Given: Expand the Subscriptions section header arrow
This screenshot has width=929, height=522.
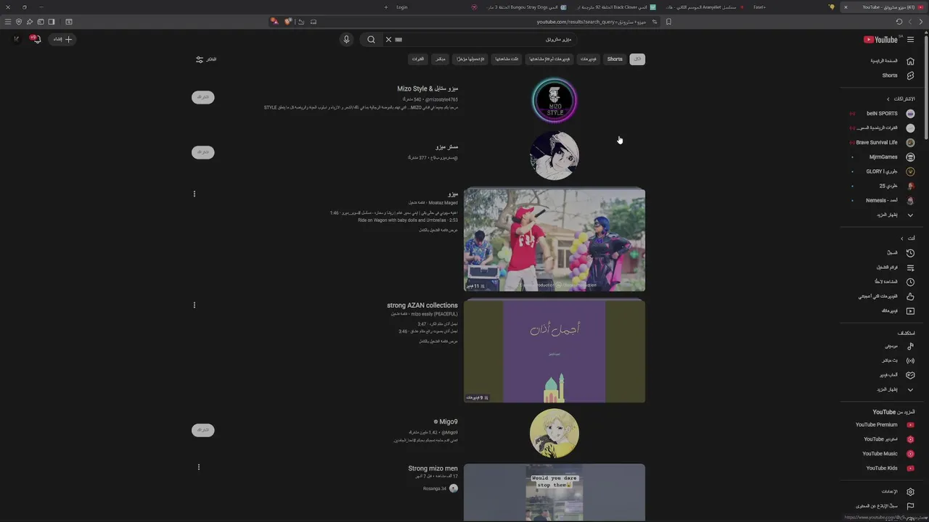Looking at the screenshot, I should 888,99.
